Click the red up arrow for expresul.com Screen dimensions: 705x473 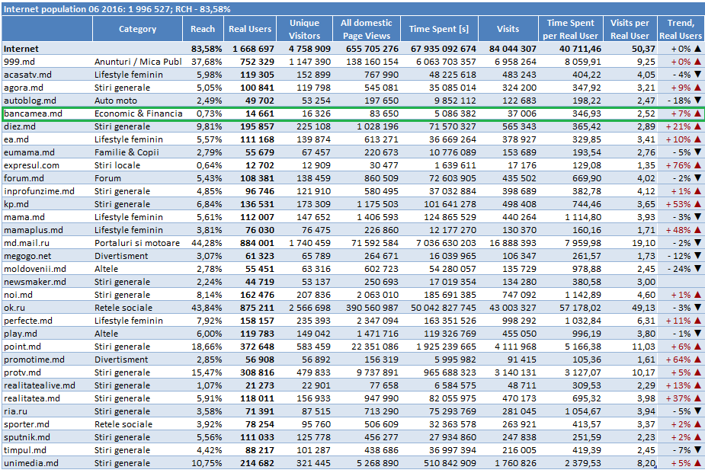(697, 165)
